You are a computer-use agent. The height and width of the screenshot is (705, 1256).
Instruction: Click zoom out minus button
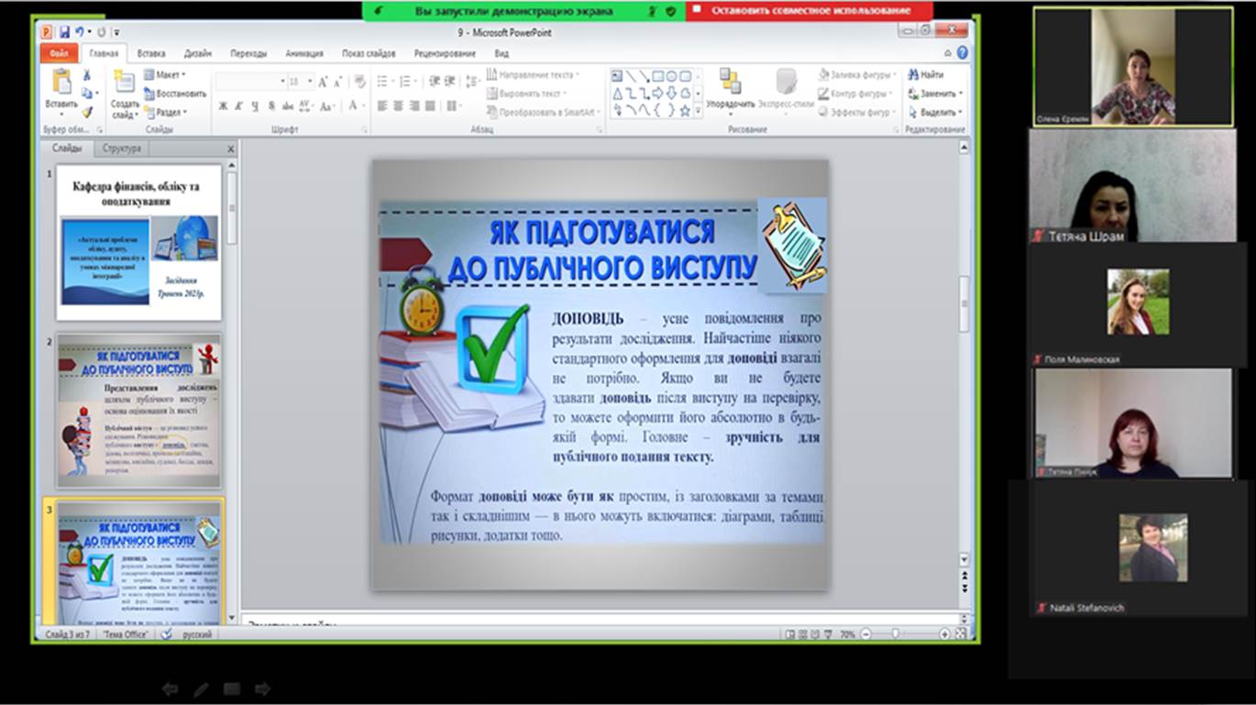tap(865, 633)
